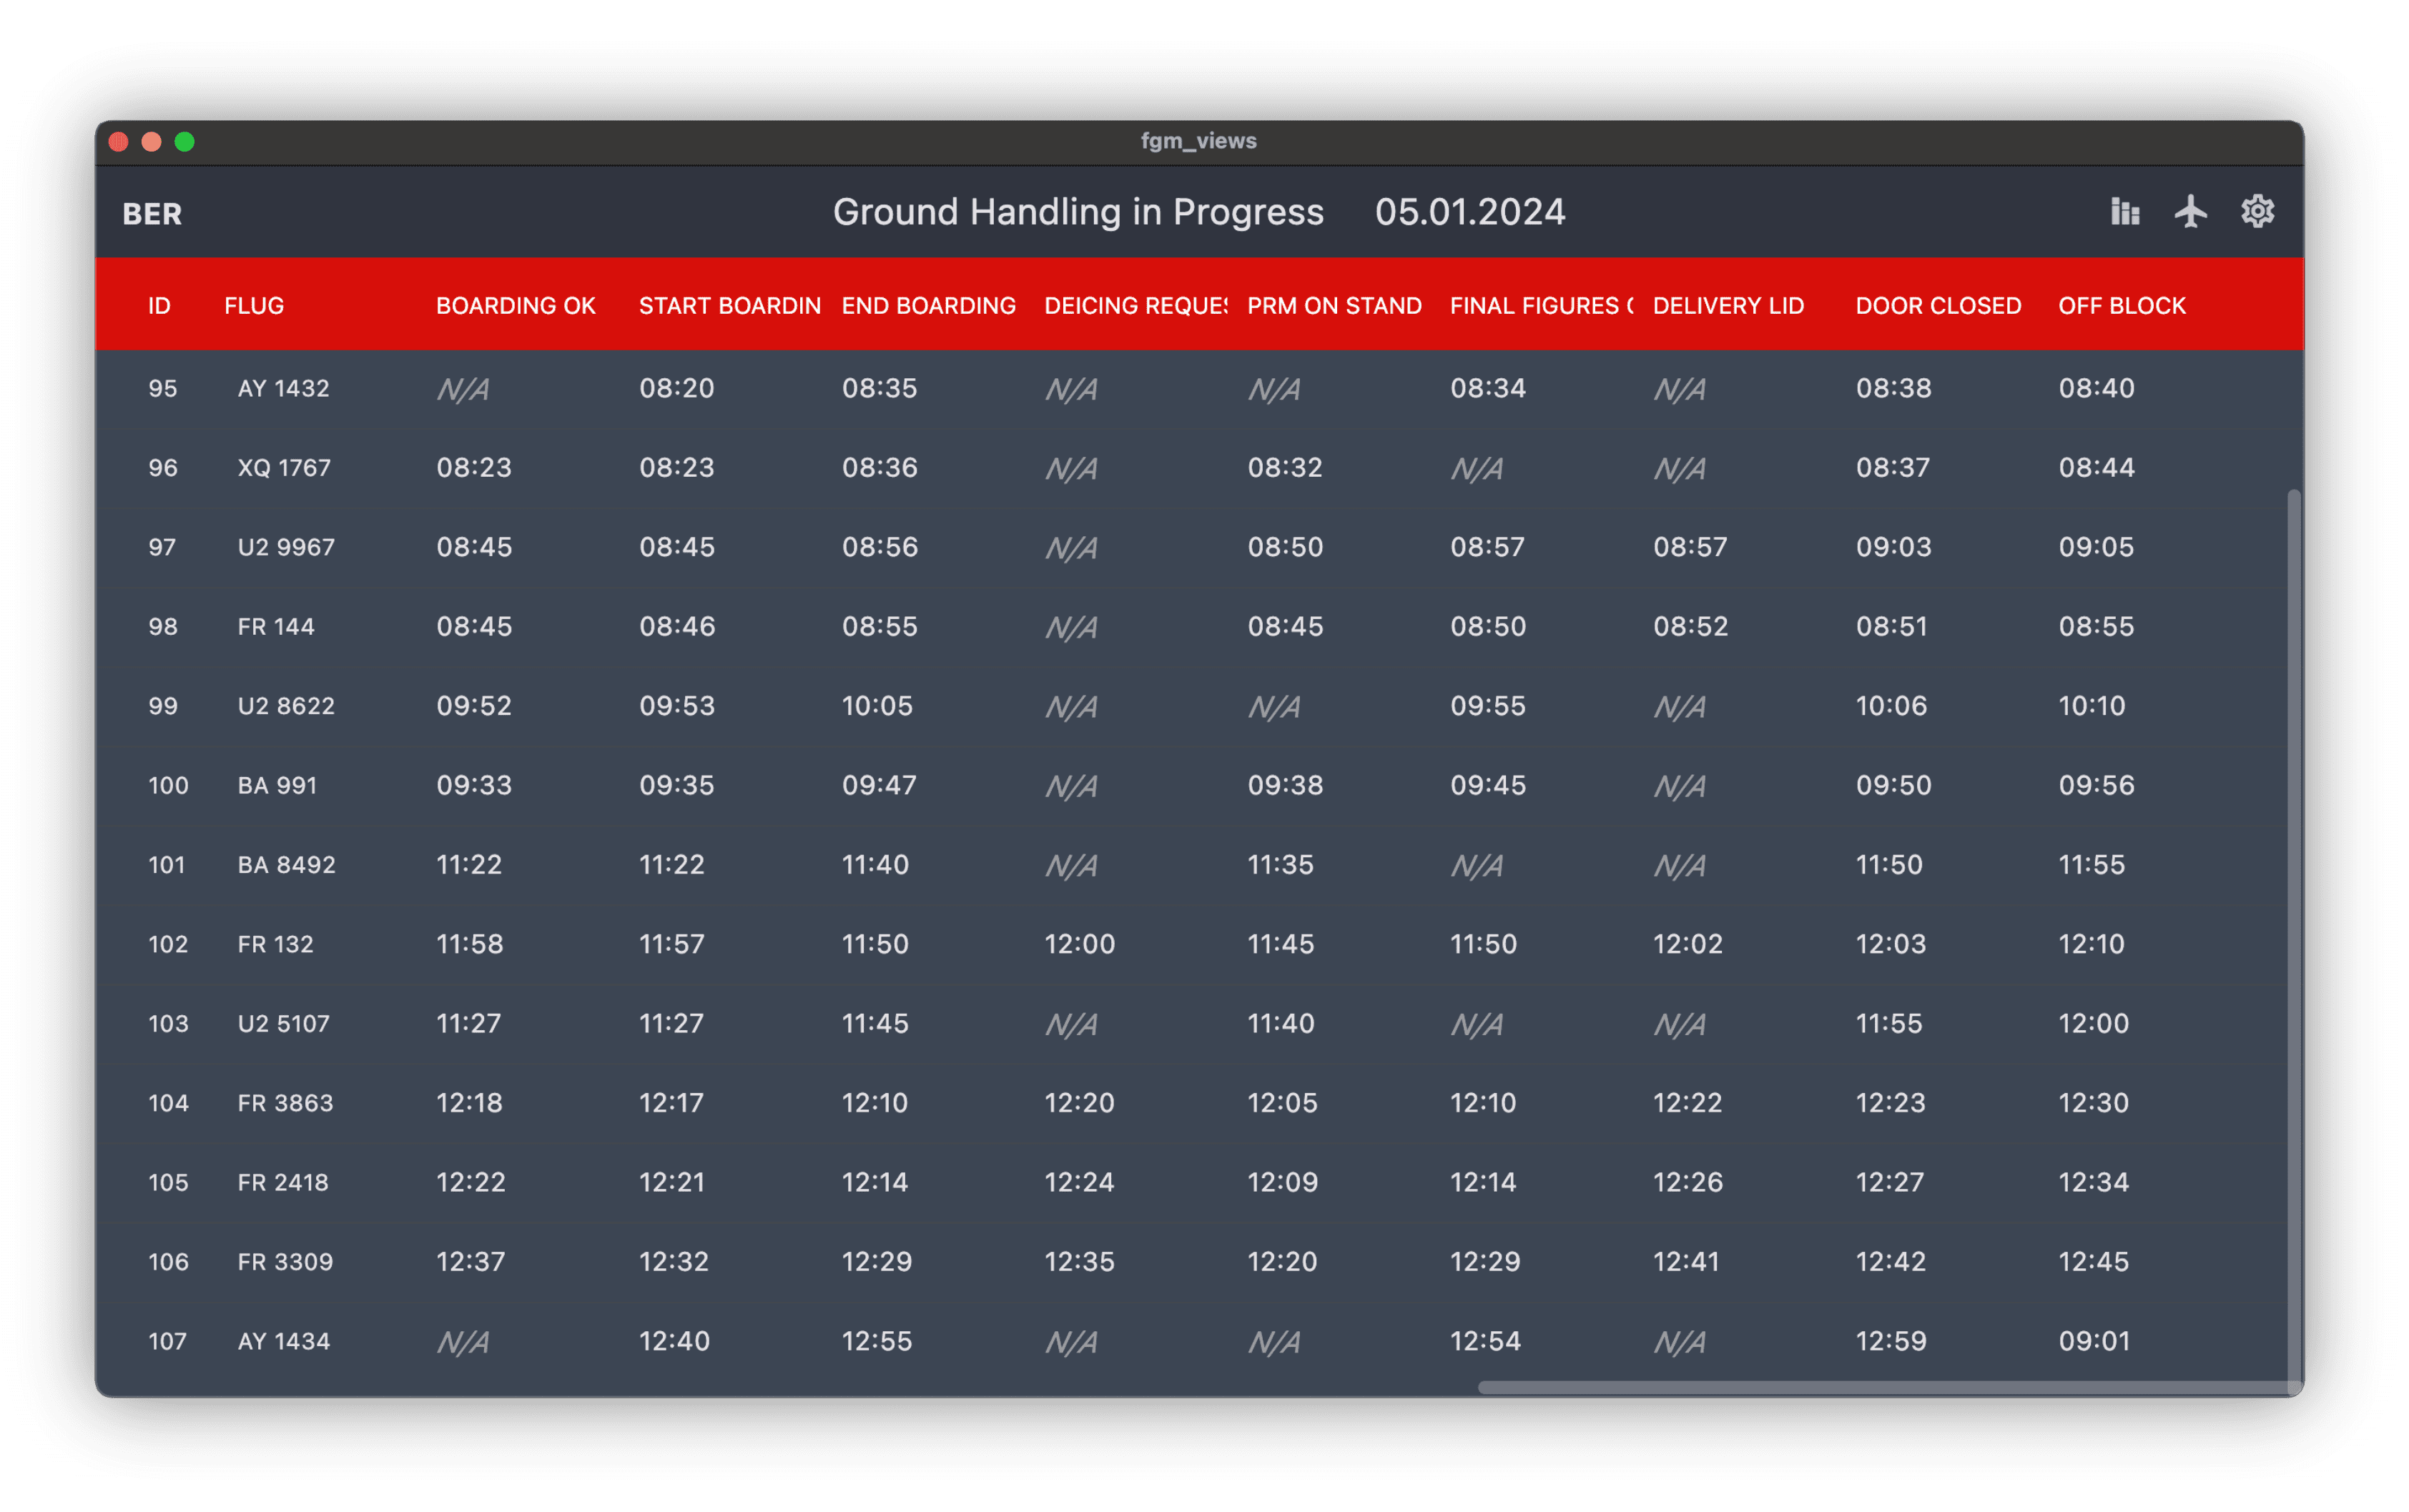Click the date 05.01.2024

[1470, 212]
